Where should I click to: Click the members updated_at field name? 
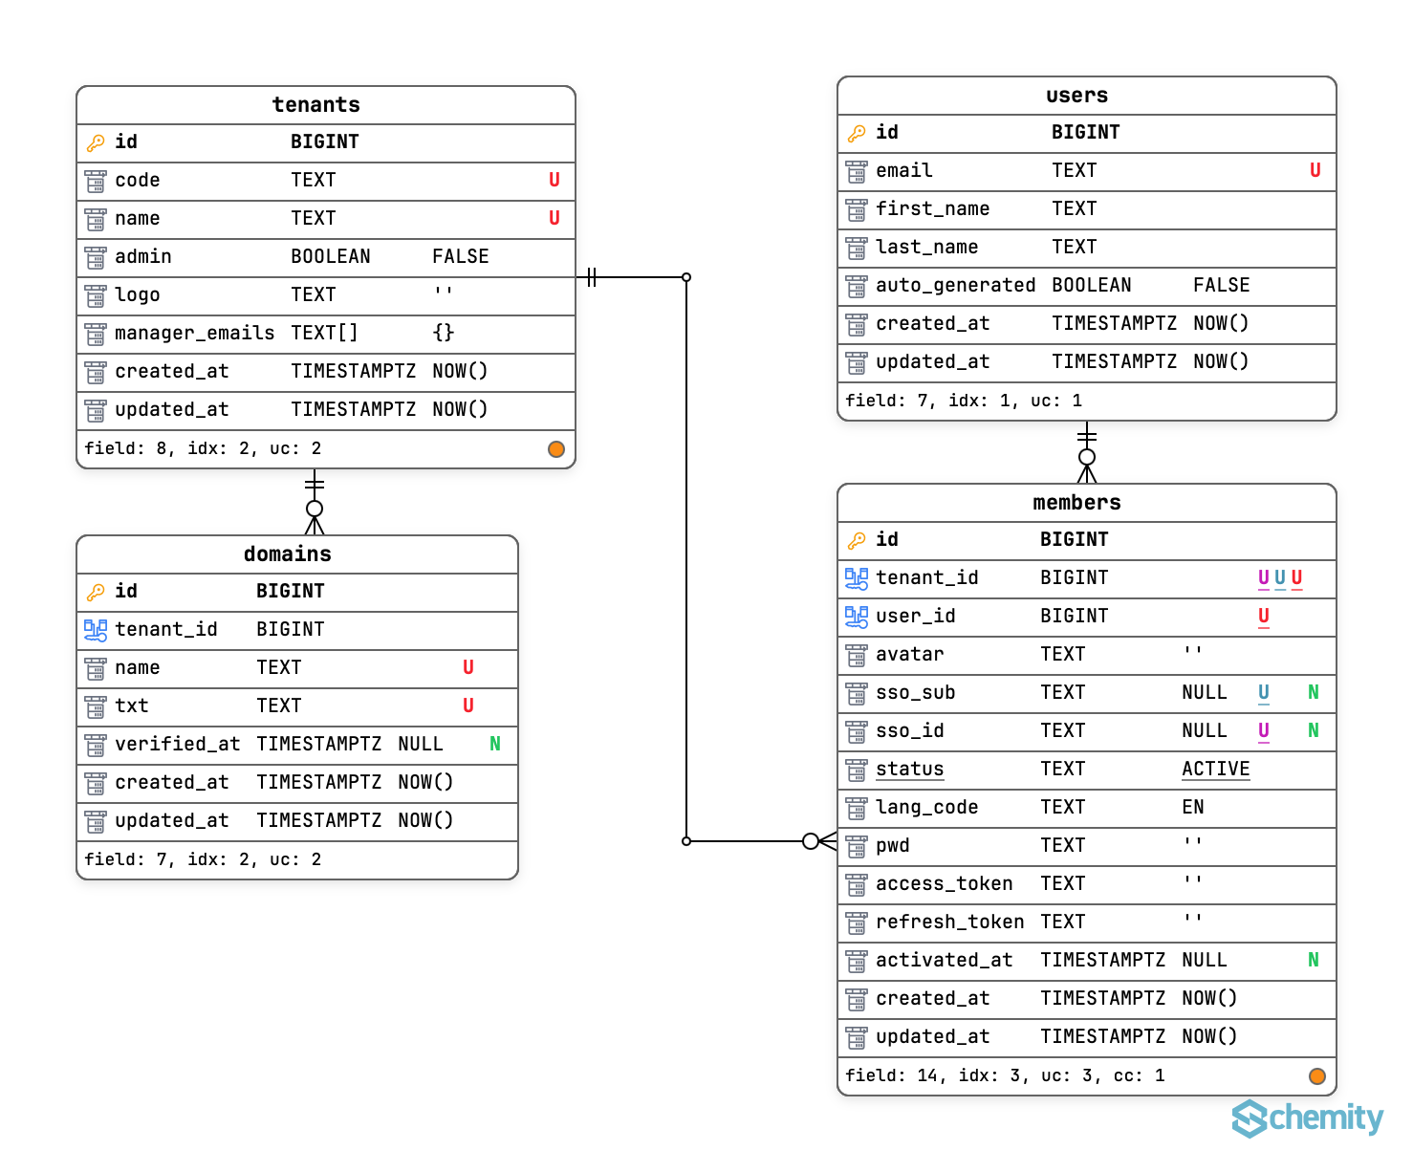pyautogui.click(x=933, y=1036)
